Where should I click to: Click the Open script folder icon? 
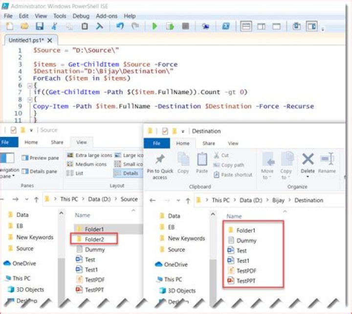coord(24,26)
